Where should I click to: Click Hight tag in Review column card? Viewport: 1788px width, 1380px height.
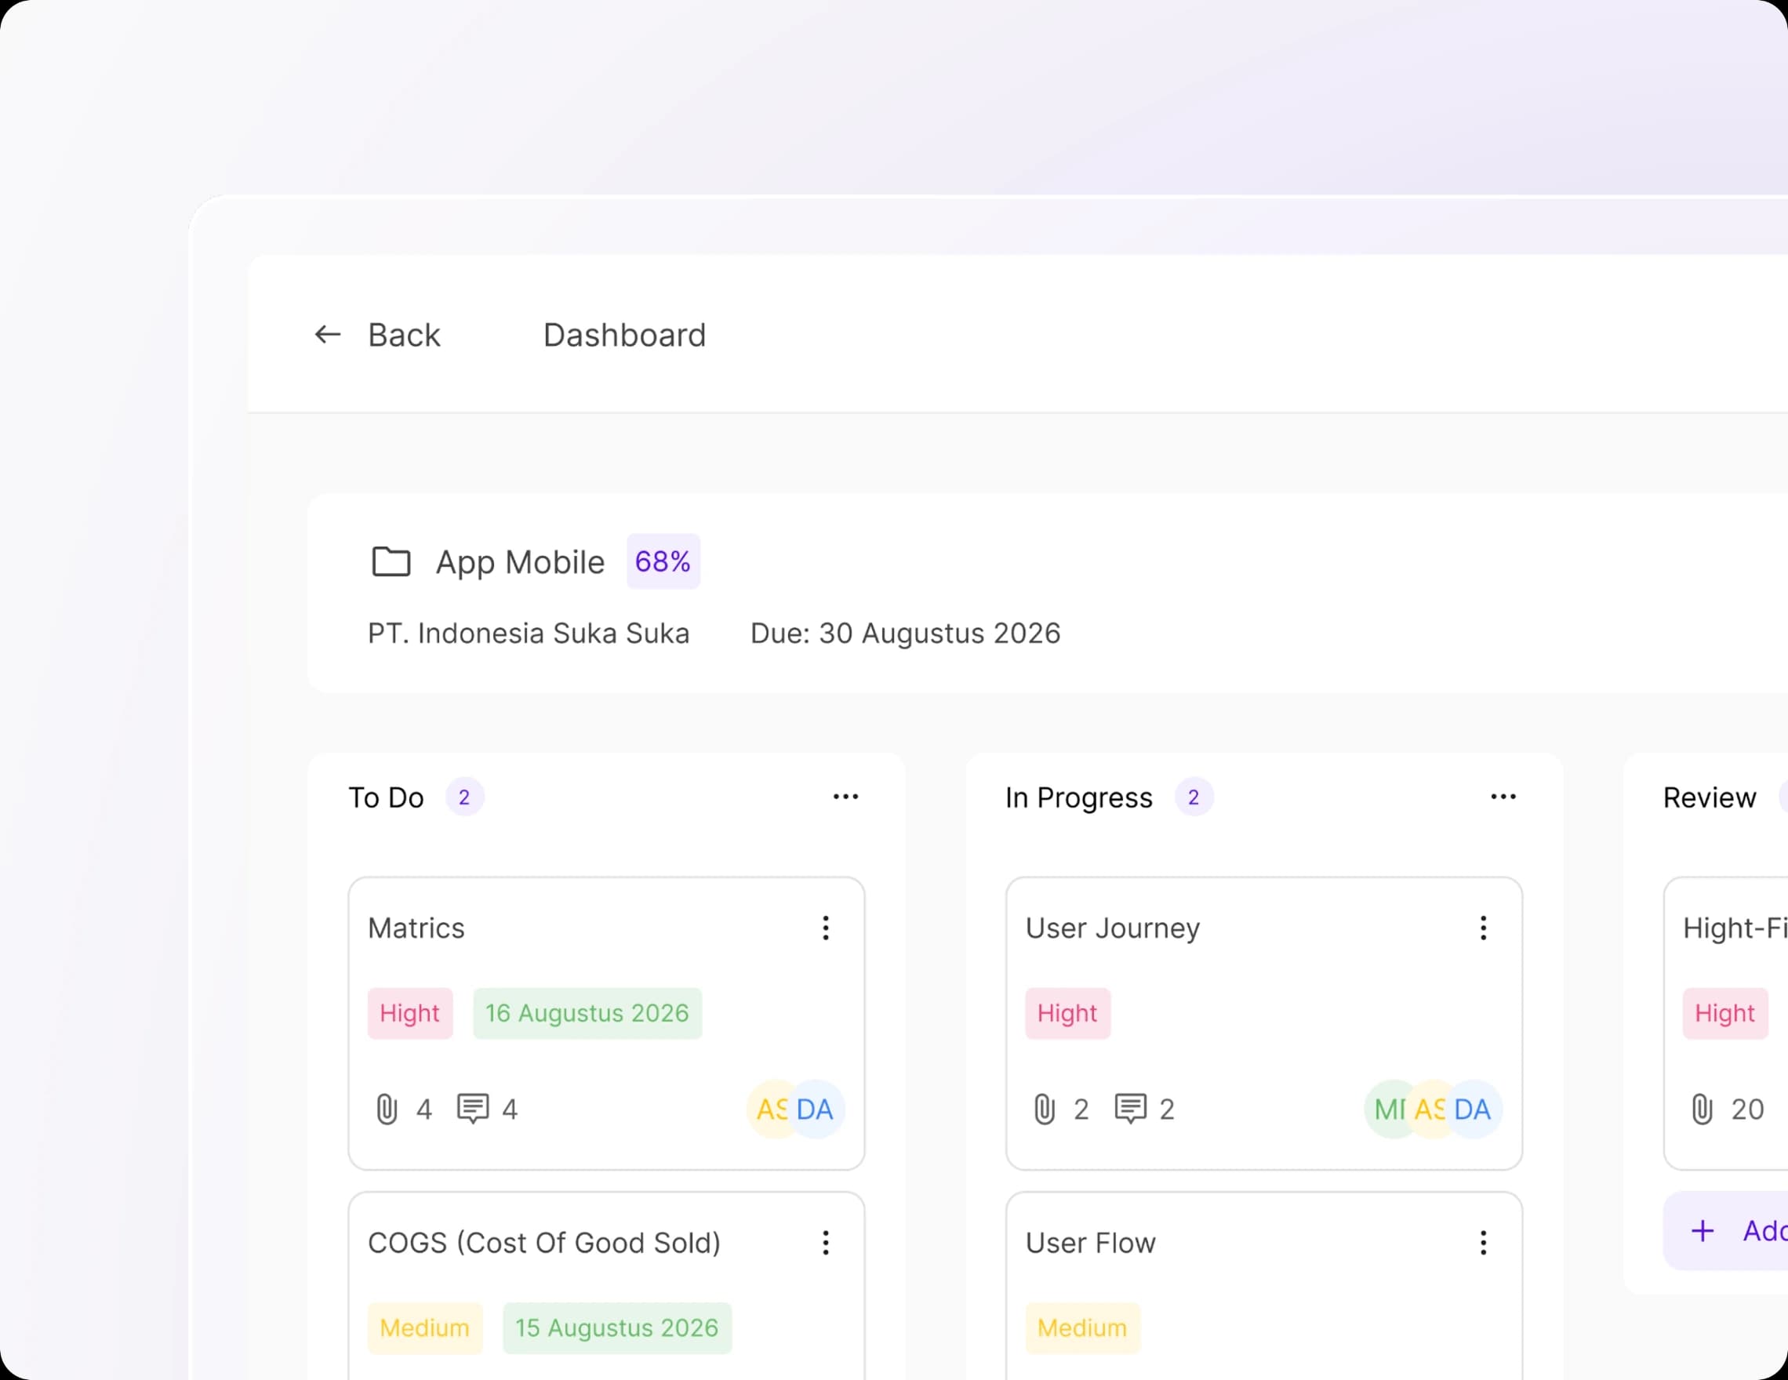pyautogui.click(x=1724, y=1013)
